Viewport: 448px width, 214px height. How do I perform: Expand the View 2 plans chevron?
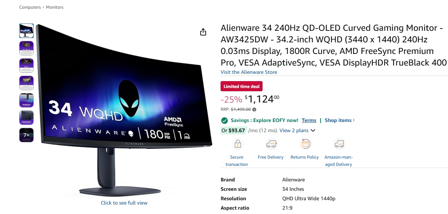click(x=313, y=131)
